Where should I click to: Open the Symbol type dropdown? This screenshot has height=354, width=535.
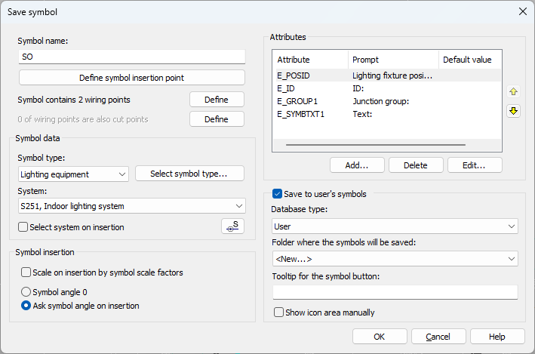tap(72, 174)
